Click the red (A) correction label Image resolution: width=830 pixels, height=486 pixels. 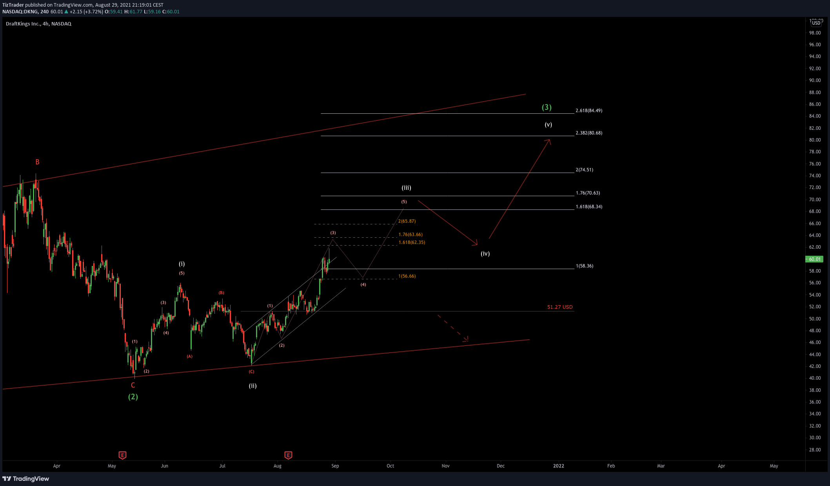coord(189,357)
